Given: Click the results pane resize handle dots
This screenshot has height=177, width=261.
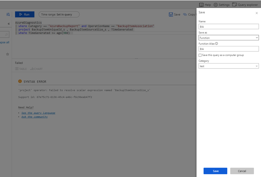Looking at the screenshot, I should pyautogui.click(x=136, y=58).
